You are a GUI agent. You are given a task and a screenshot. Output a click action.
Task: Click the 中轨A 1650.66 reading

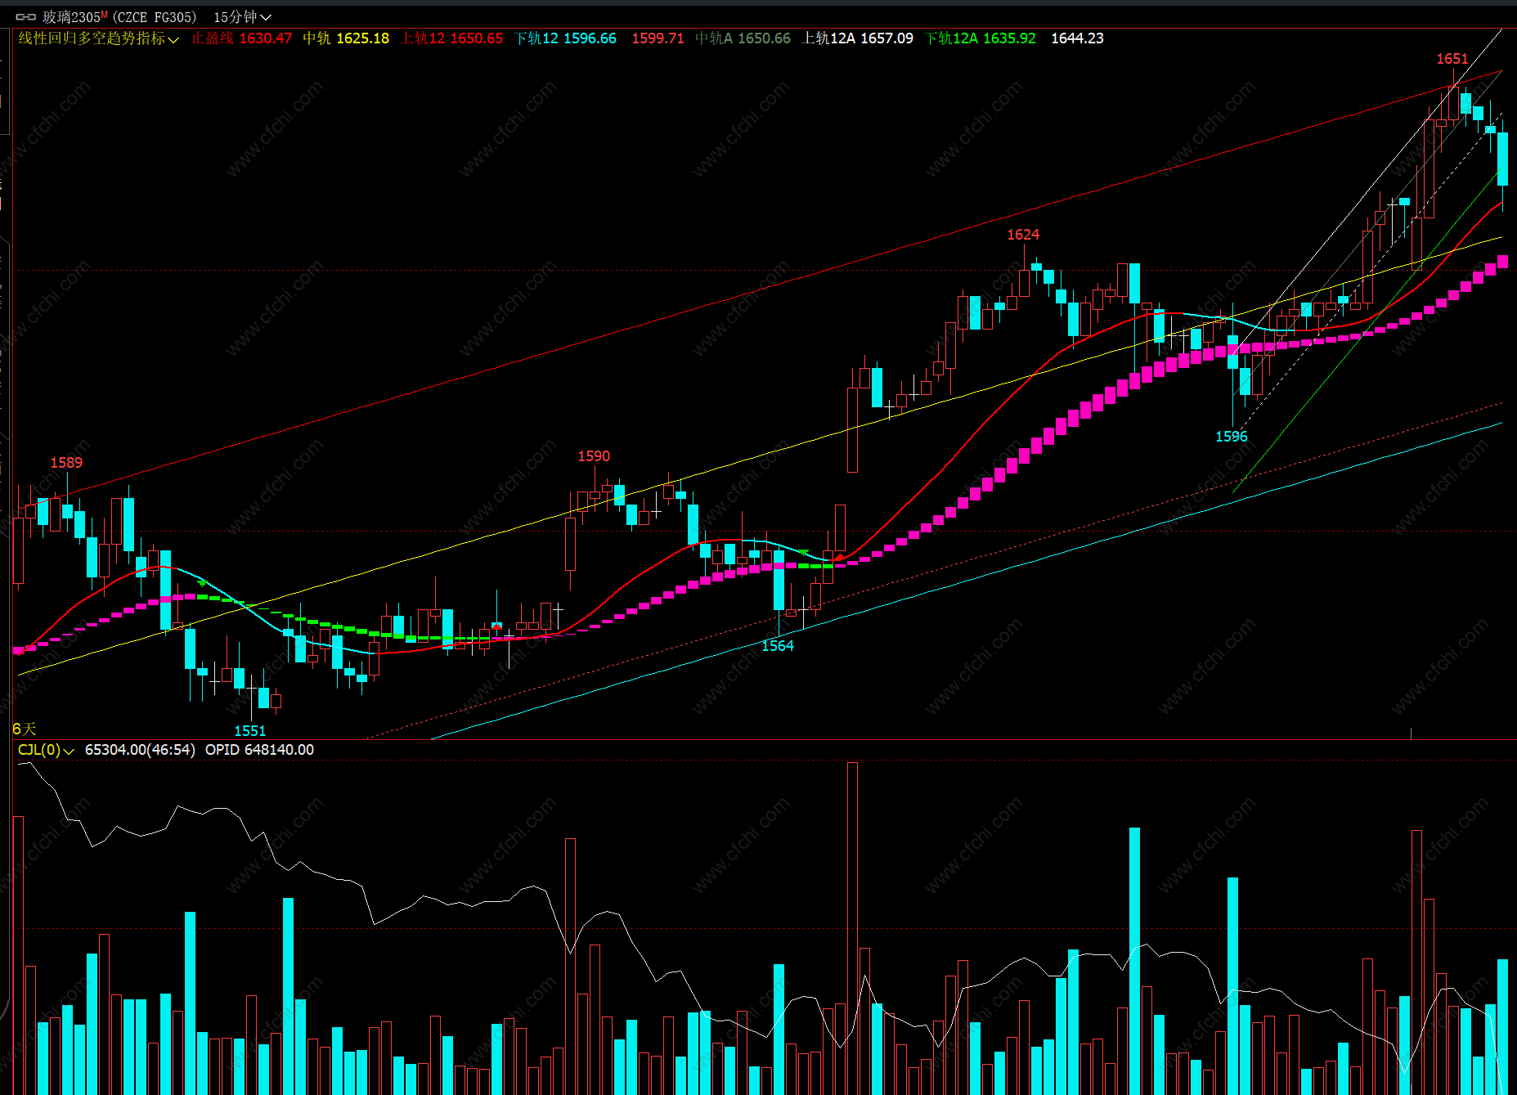(x=743, y=38)
